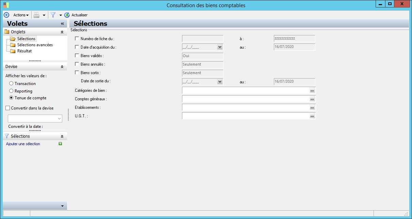Click the Date d'acquisition au date field
412x219 pixels.
point(294,47)
